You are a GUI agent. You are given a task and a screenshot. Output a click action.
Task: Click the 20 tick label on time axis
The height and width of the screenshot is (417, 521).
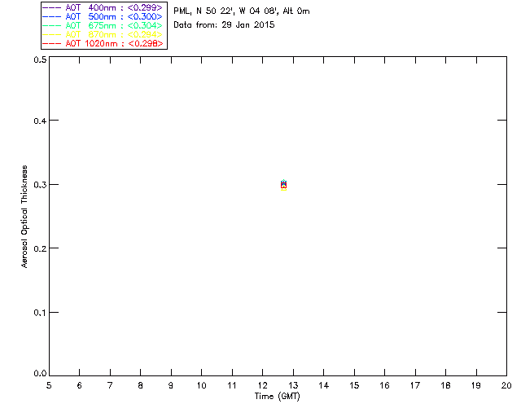506,386
